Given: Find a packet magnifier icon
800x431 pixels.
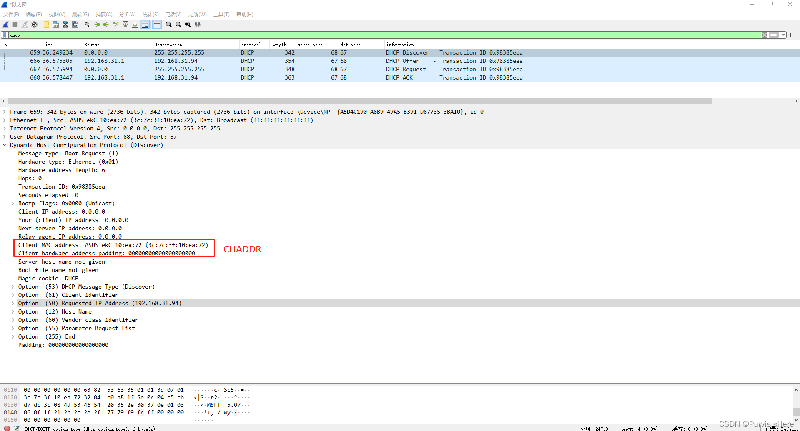Looking at the screenshot, I should click(x=87, y=25).
